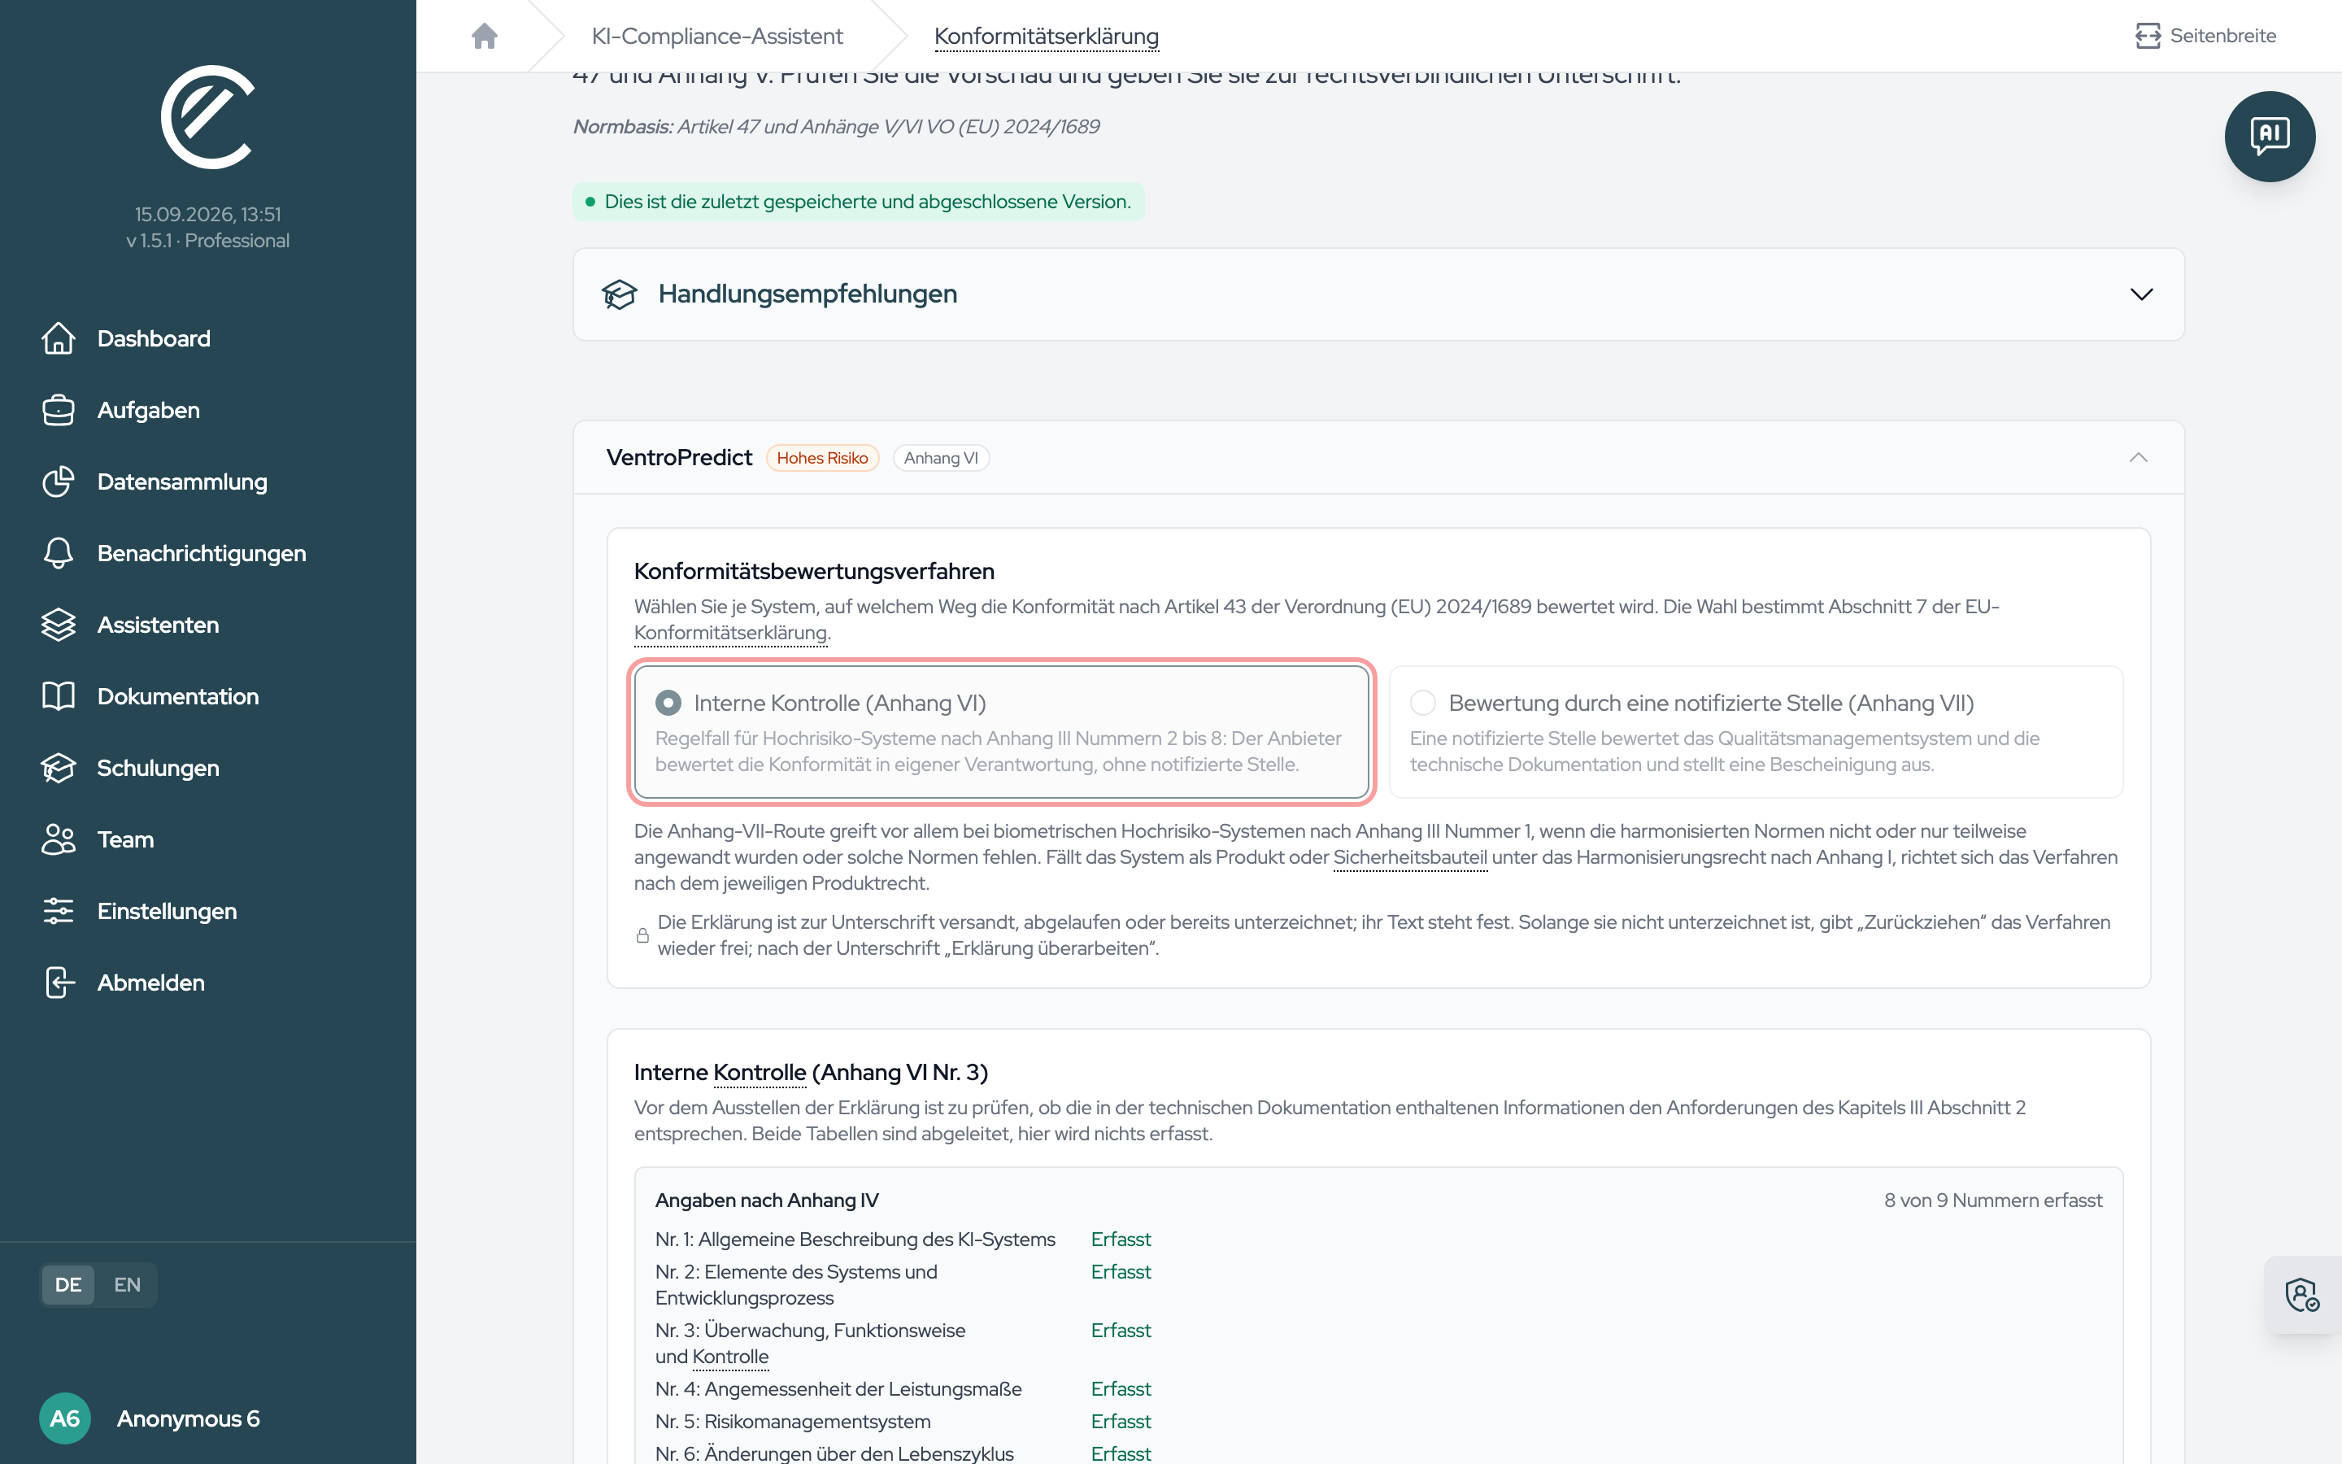2342x1464 pixels.
Task: Click Abmelden to log out
Action: 151,984
